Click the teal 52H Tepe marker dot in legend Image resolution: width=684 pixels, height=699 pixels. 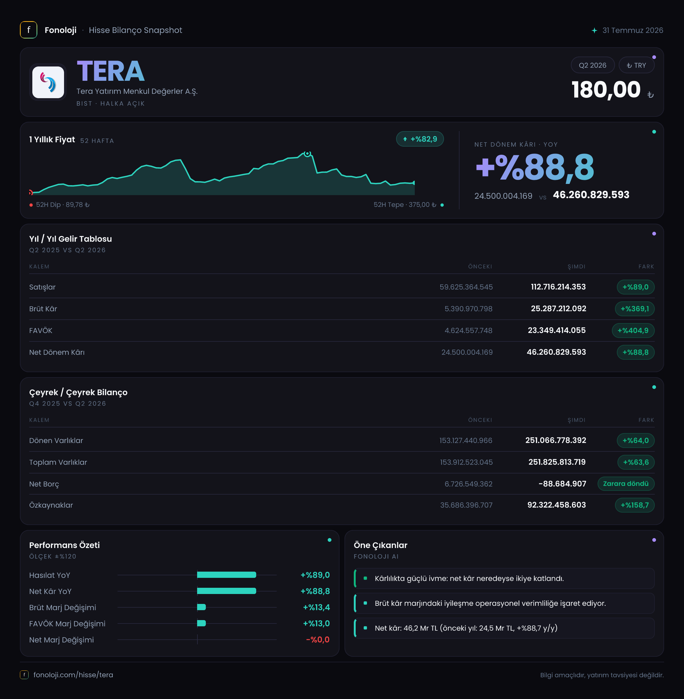pos(442,205)
